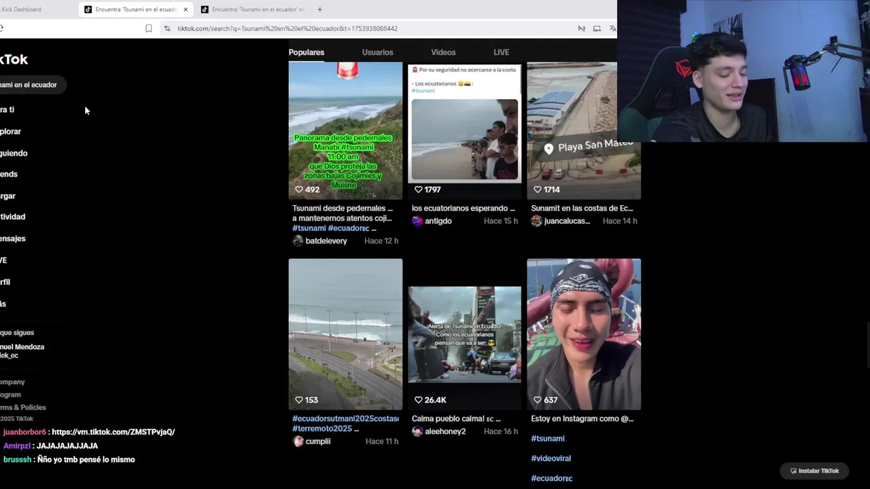
Task: Click the heart icon showing 1714 likes
Action: (538, 189)
